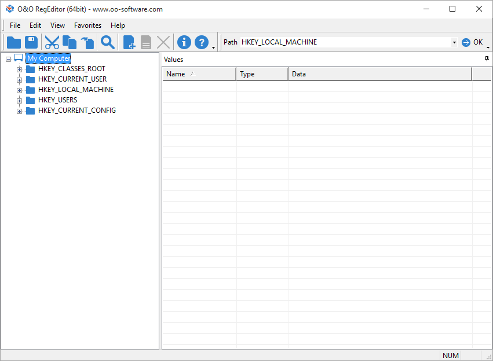Open the Path dropdown arrow

454,42
